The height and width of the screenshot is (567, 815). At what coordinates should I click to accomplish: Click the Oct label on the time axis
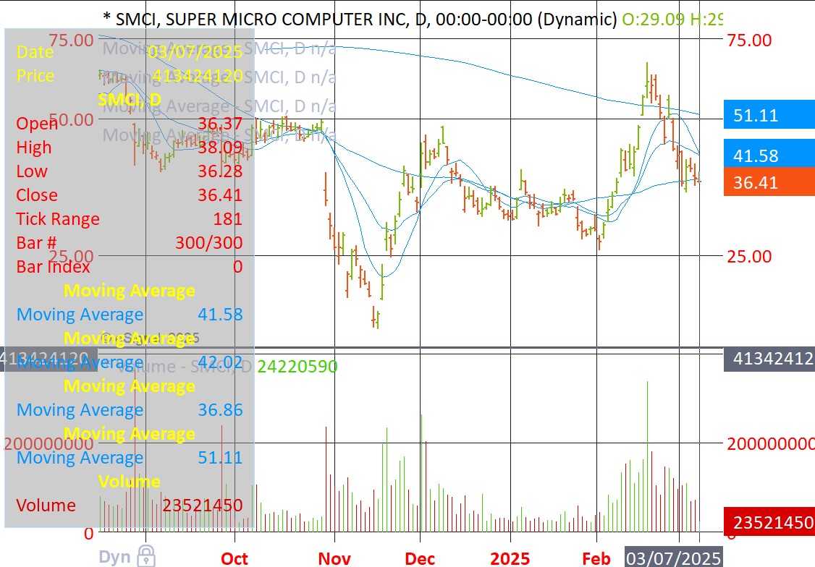[235, 558]
